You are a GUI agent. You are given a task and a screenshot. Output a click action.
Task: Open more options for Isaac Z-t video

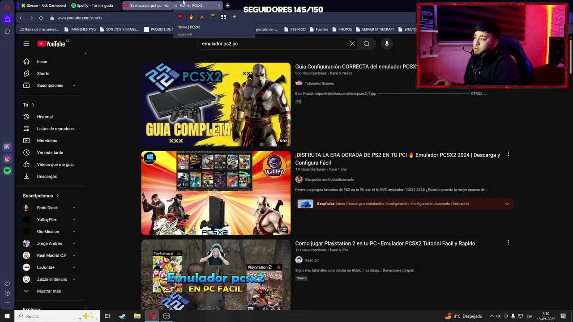[508, 242]
